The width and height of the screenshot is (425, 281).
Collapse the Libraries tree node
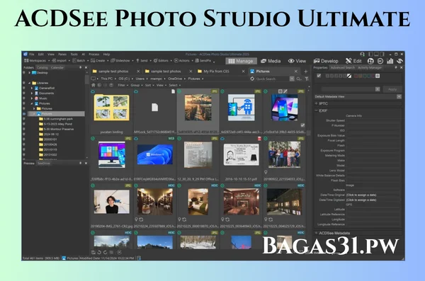click(x=29, y=84)
